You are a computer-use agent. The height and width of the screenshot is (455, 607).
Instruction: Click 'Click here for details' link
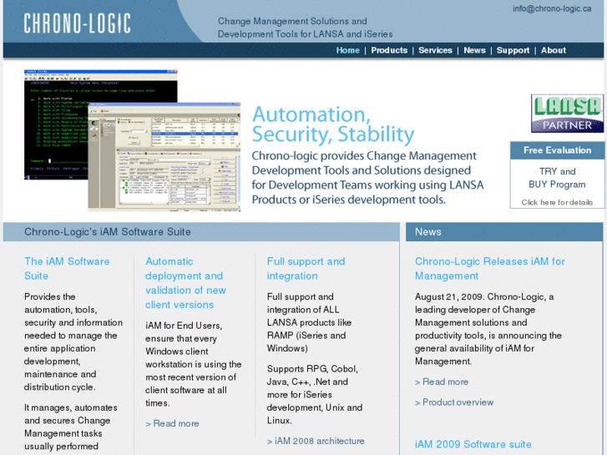click(x=557, y=202)
